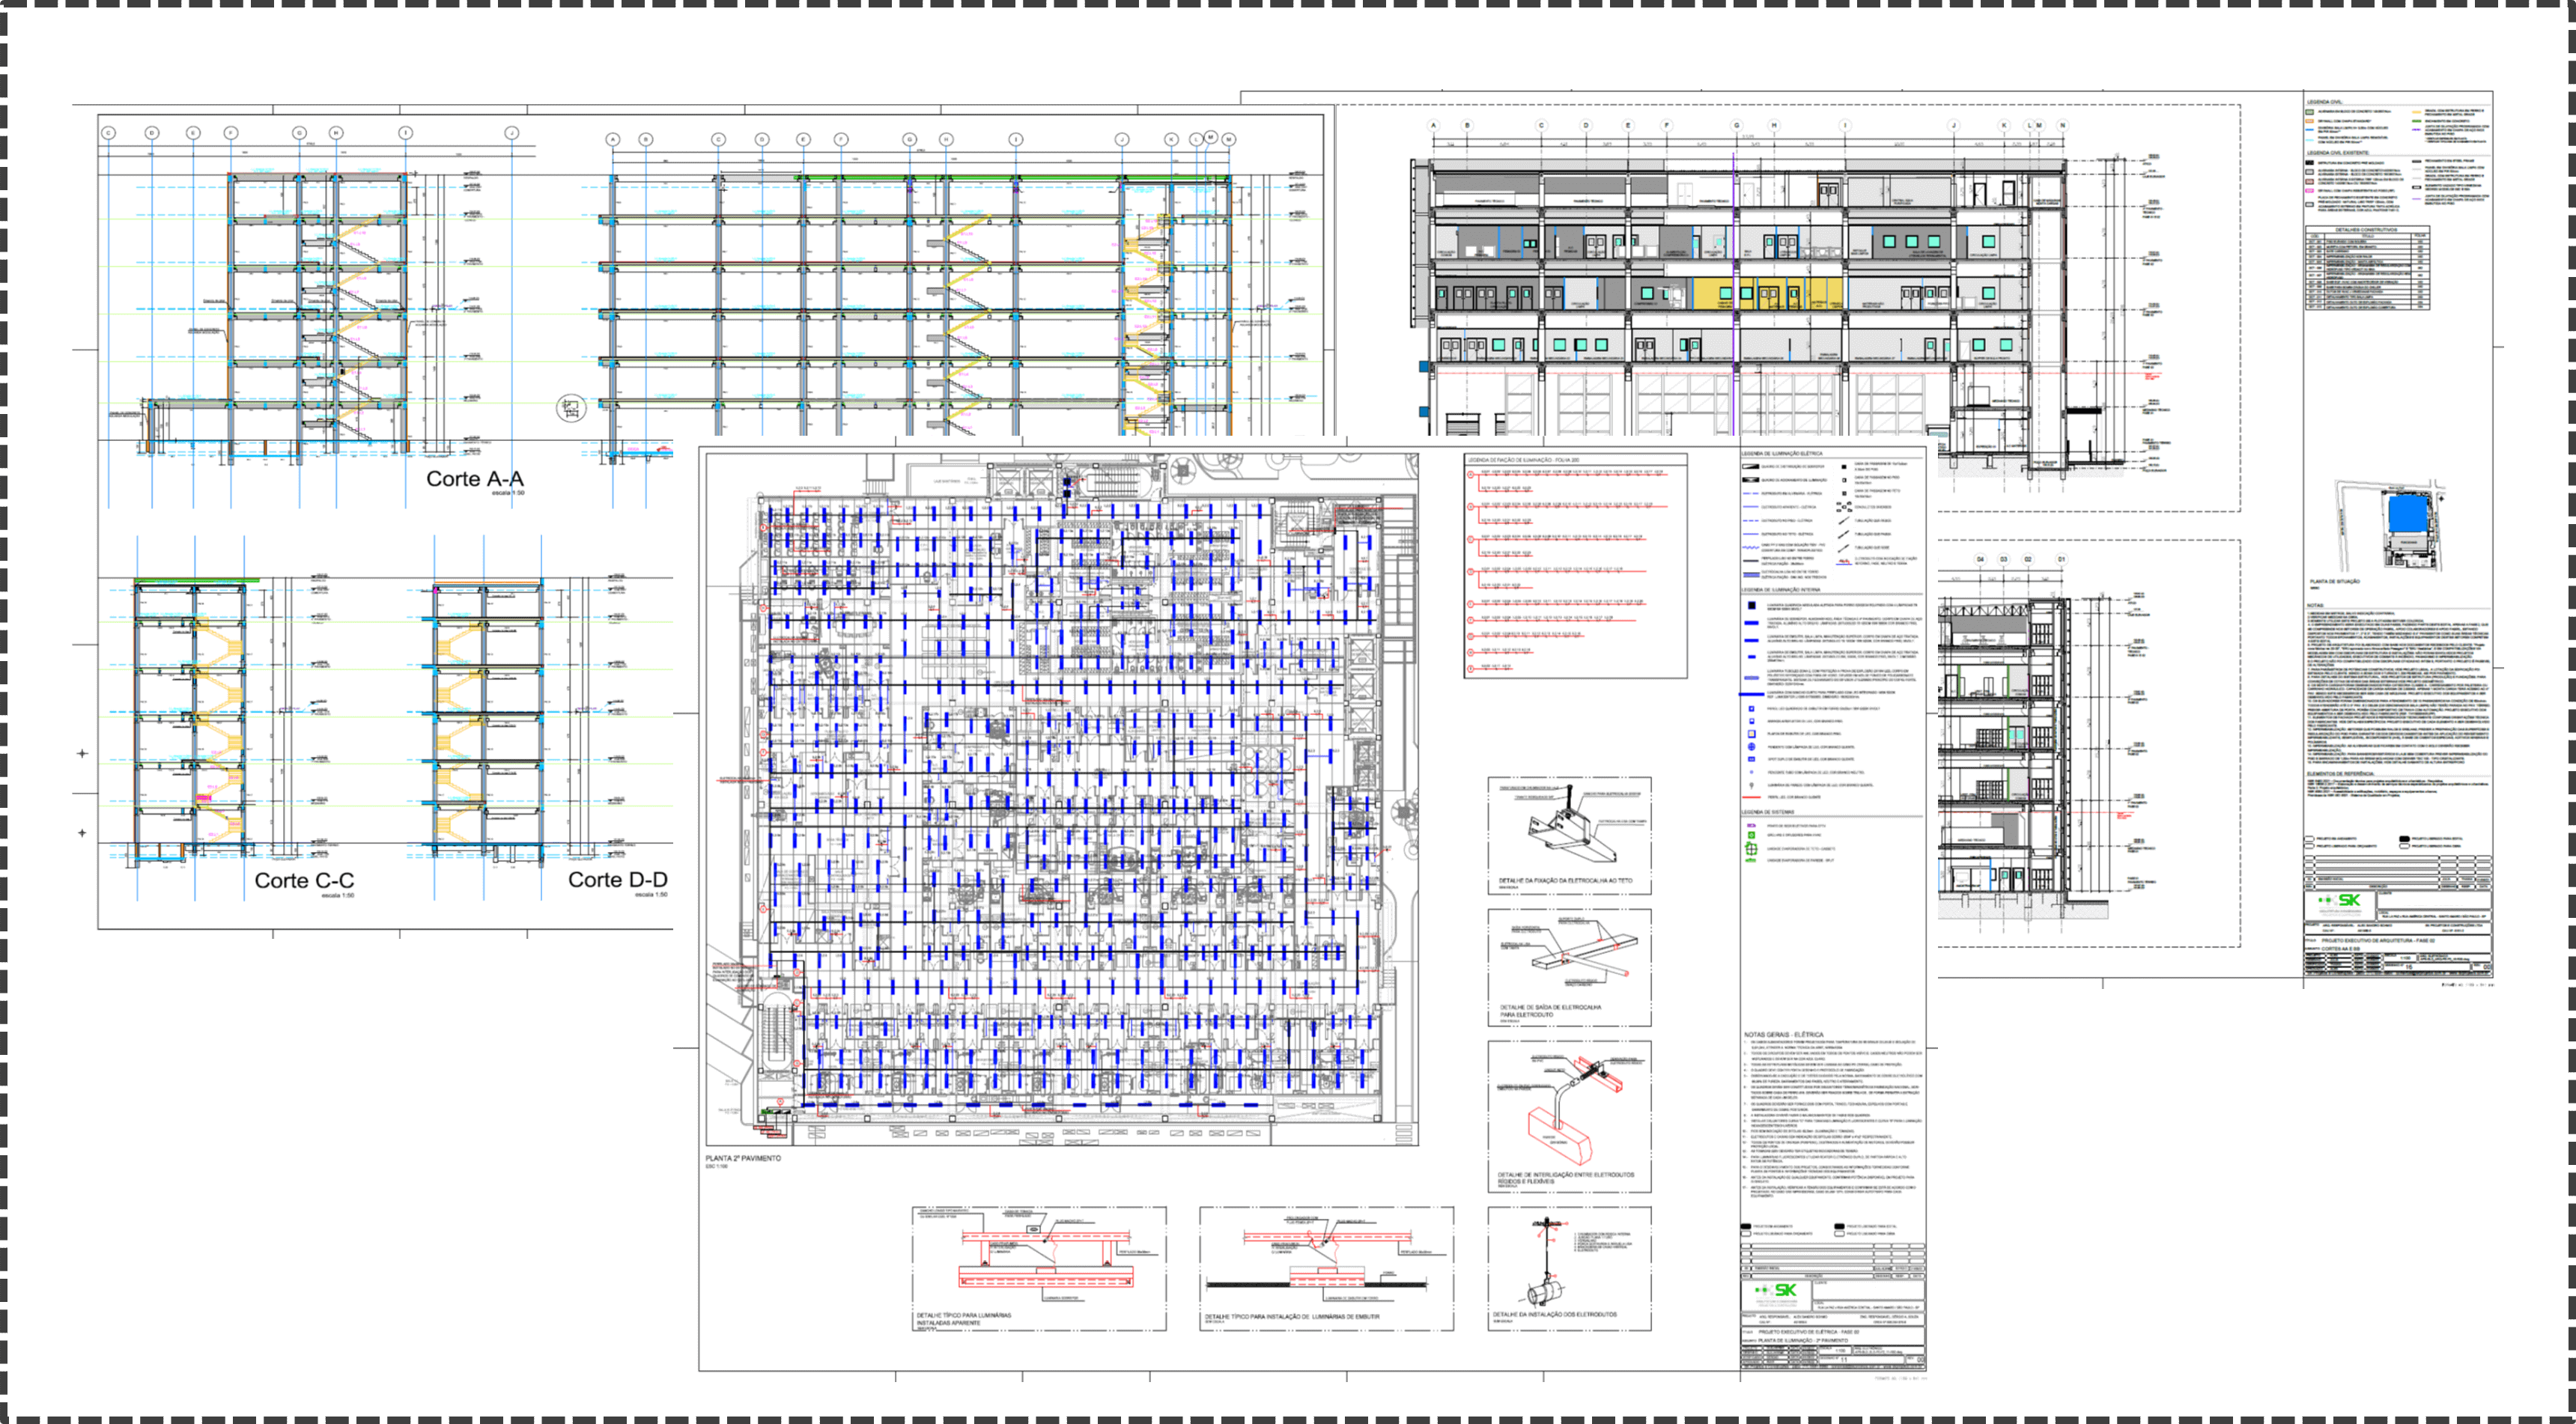
Task: Select the "Corte D-D" section title
Action: (617, 879)
